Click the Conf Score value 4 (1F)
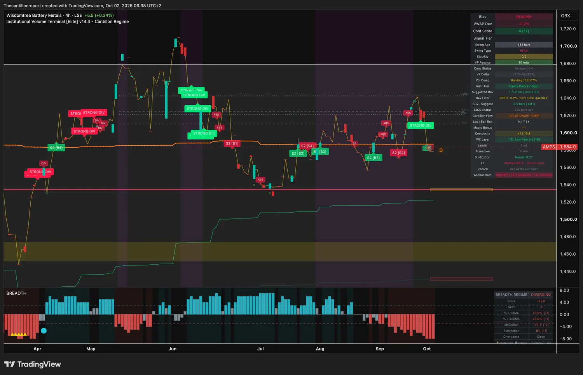 tap(524, 31)
